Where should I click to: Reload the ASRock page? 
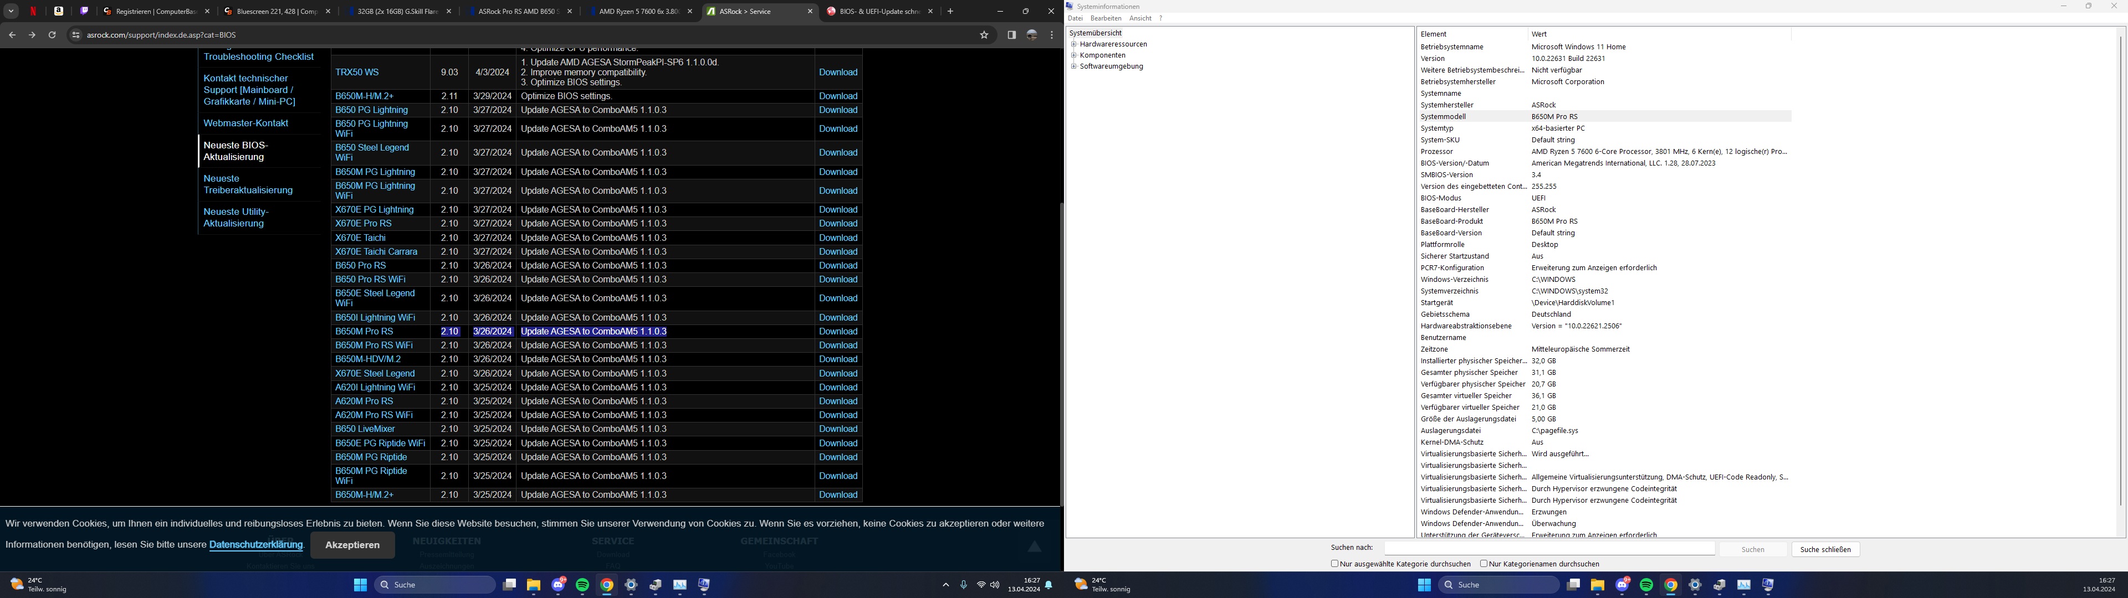coord(52,35)
